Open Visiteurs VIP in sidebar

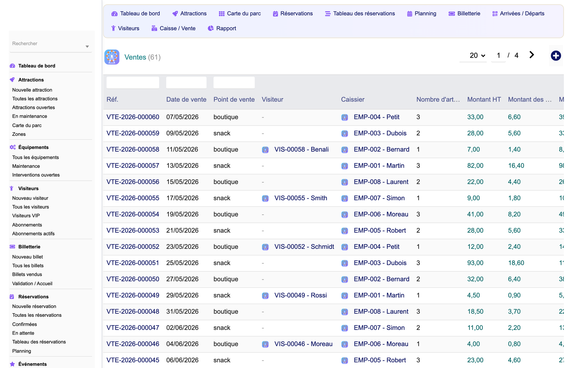point(26,215)
